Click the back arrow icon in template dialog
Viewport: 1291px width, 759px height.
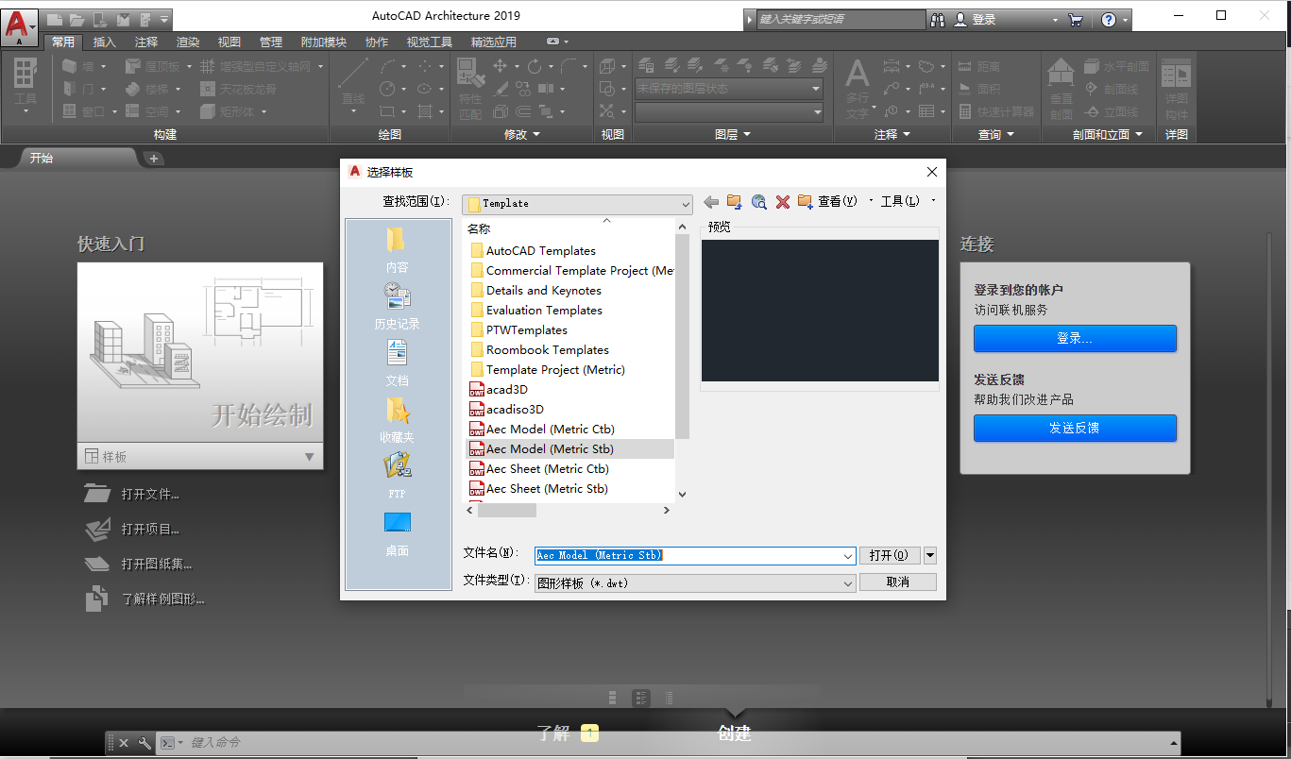pyautogui.click(x=709, y=201)
